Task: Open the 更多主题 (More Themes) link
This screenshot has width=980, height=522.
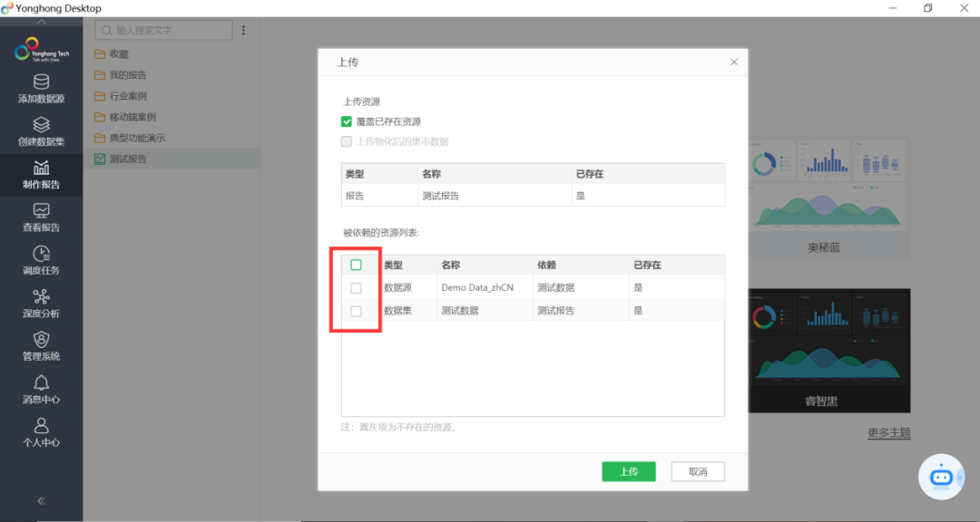Action: coord(889,432)
